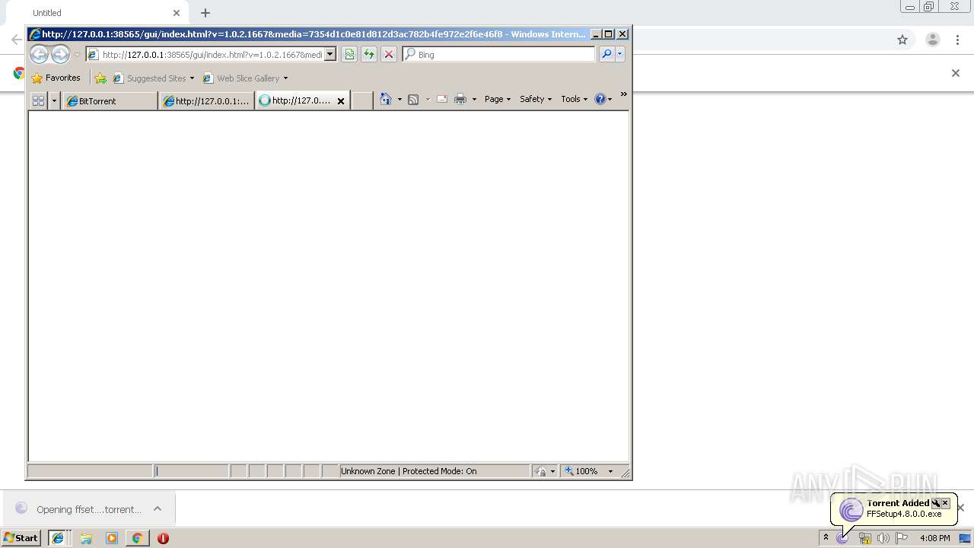The width and height of the screenshot is (974, 548).
Task: Open search provider dropdown arrow
Action: coord(620,54)
